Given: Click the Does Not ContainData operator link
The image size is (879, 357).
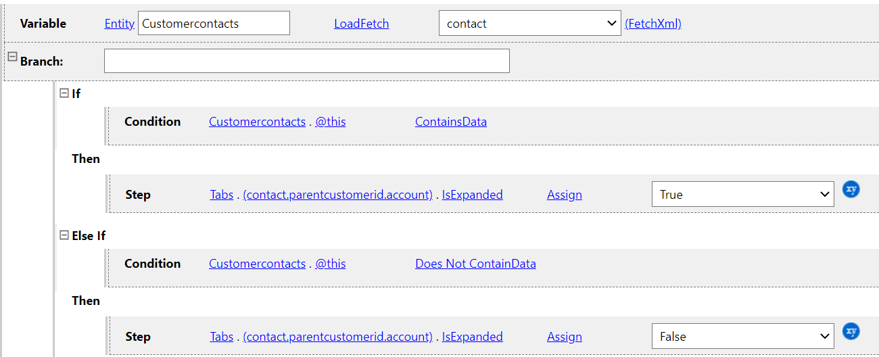Looking at the screenshot, I should pos(475,264).
